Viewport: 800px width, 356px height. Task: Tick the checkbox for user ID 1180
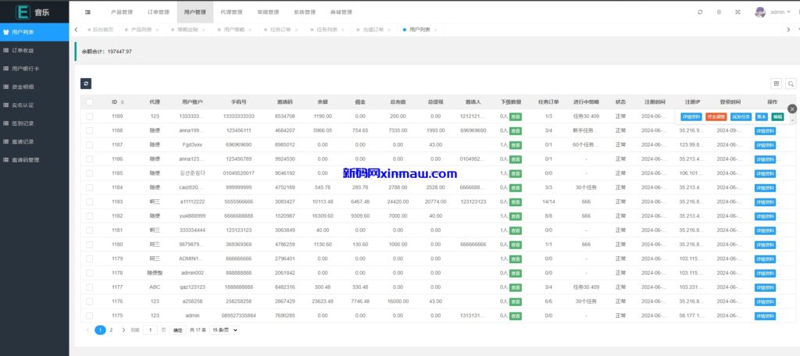[x=89, y=244]
